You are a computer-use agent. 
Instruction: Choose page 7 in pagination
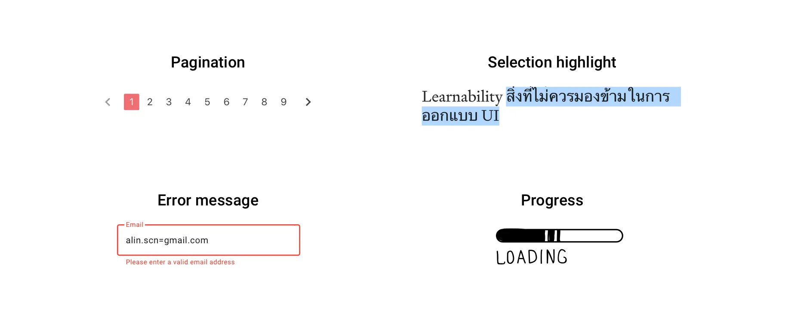(245, 102)
